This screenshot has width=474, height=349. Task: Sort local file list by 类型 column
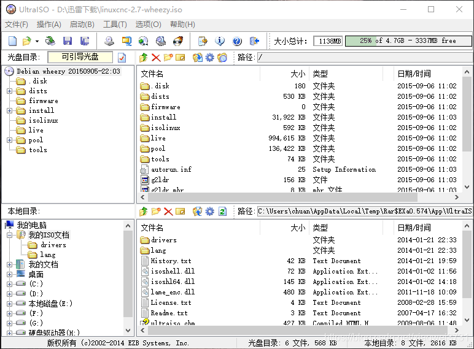(346, 228)
